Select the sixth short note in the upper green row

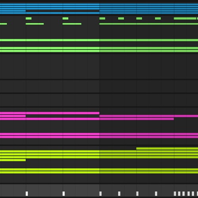point(158,18)
